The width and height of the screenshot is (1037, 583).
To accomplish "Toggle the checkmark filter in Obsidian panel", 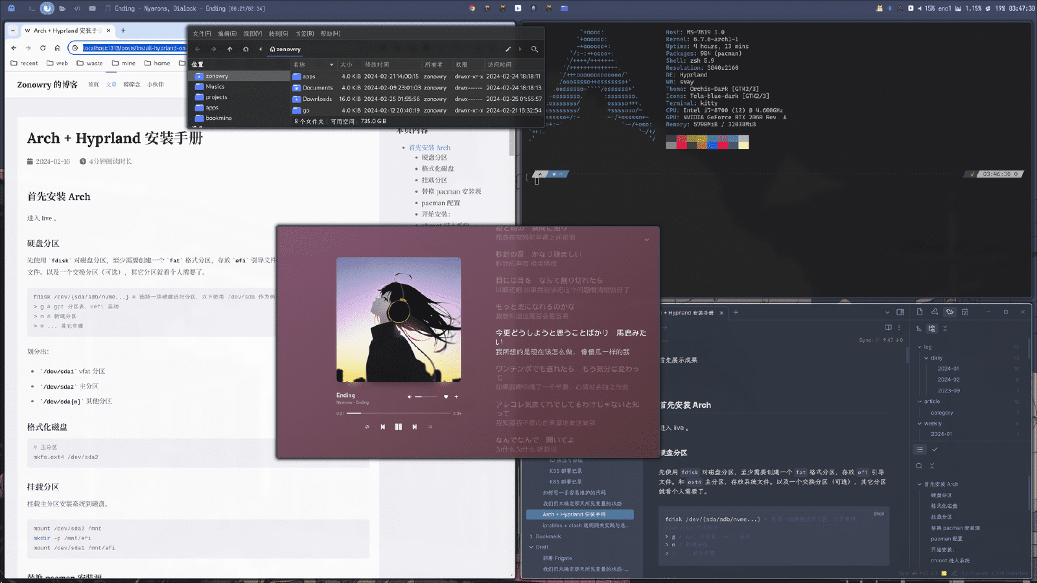I will (935, 449).
